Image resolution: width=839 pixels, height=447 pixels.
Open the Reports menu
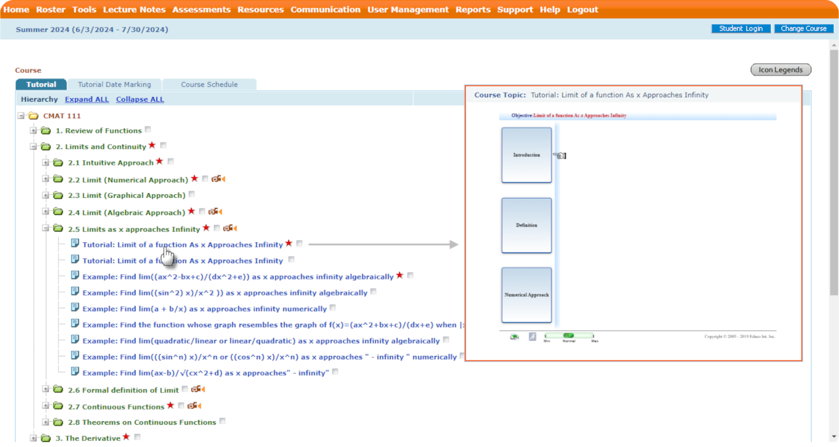[x=473, y=10]
